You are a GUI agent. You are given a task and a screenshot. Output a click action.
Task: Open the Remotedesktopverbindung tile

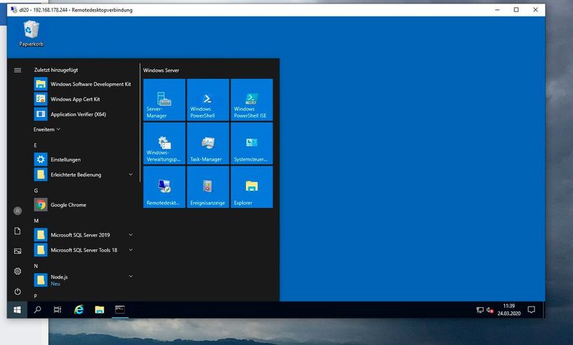pos(164,187)
